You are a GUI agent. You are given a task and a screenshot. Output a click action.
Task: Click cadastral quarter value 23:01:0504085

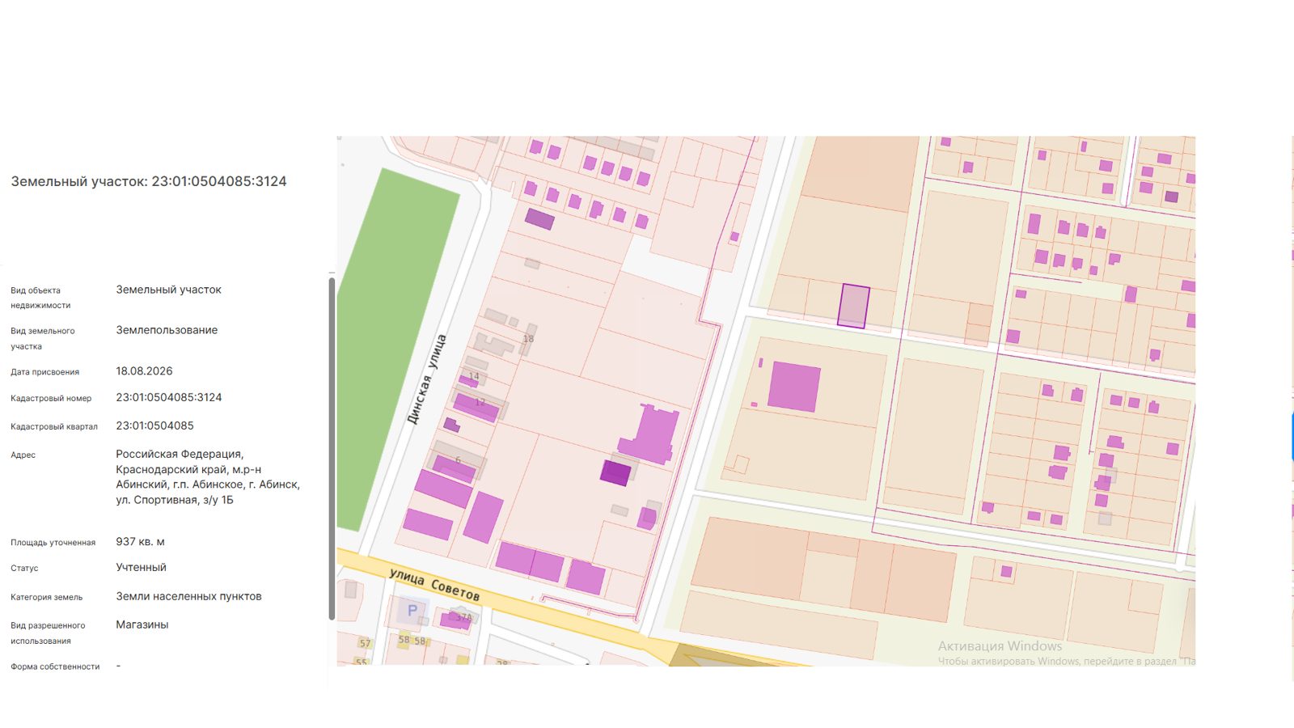pyautogui.click(x=154, y=425)
